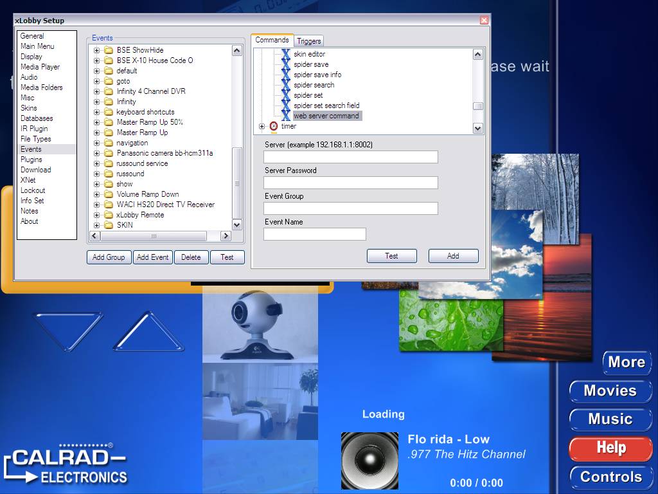
Task: Open the Music skin button
Action: click(610, 419)
